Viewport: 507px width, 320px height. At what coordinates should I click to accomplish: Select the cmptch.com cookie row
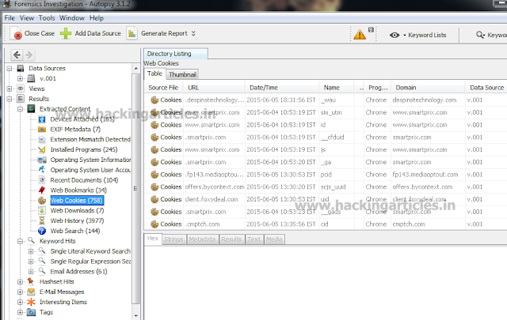326,224
